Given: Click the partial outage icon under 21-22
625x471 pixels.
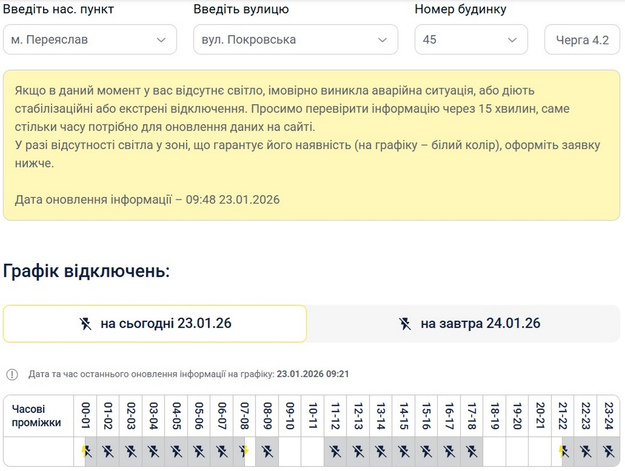Looking at the screenshot, I should [x=563, y=451].
